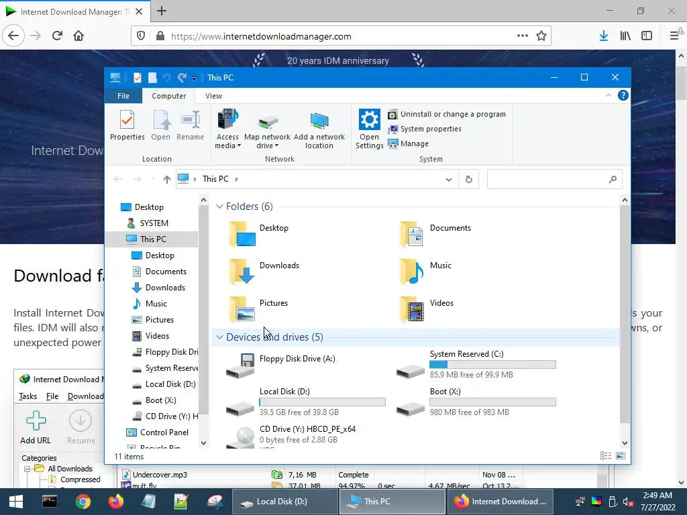
Task: Switch to Internet Download taskbar window
Action: click(x=500, y=502)
